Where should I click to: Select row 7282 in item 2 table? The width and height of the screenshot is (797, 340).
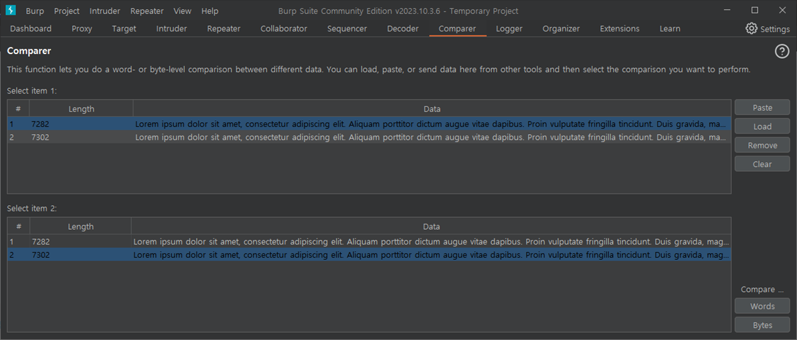369,242
